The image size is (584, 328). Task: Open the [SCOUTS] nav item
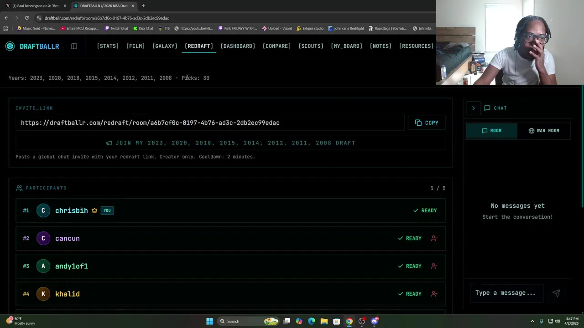(x=311, y=46)
